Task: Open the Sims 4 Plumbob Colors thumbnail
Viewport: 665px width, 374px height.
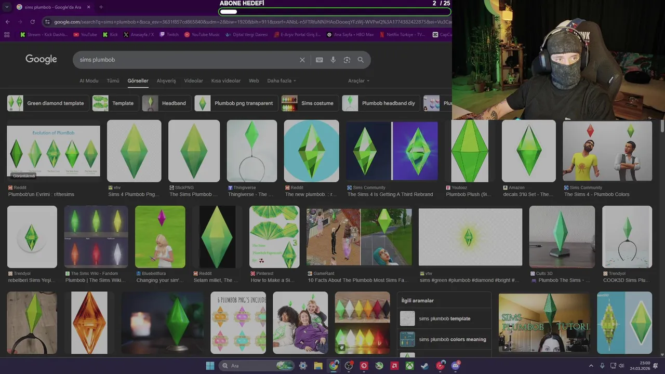Action: pyautogui.click(x=607, y=151)
